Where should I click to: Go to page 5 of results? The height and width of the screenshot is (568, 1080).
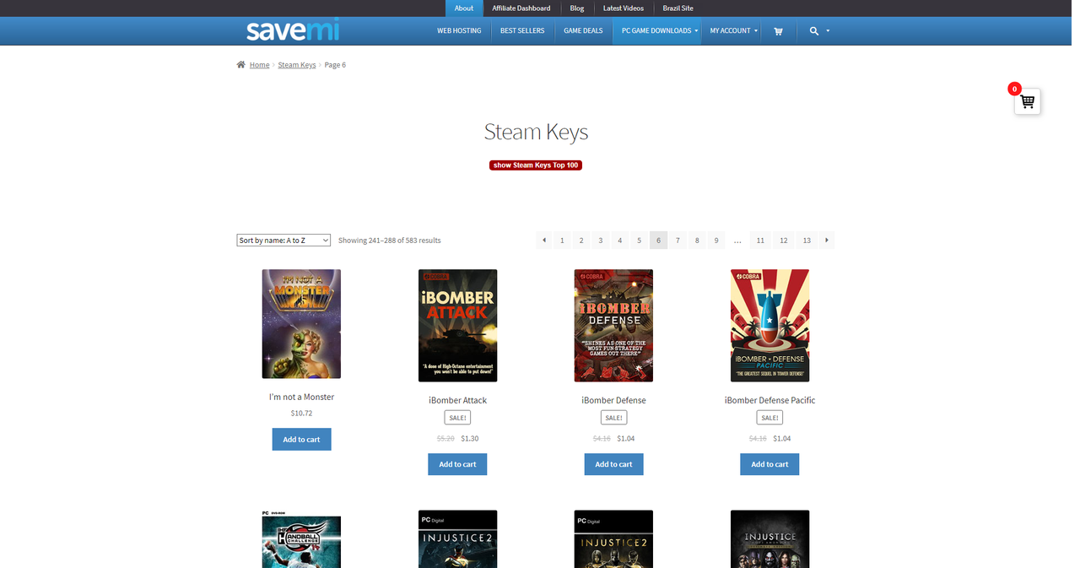[639, 241]
